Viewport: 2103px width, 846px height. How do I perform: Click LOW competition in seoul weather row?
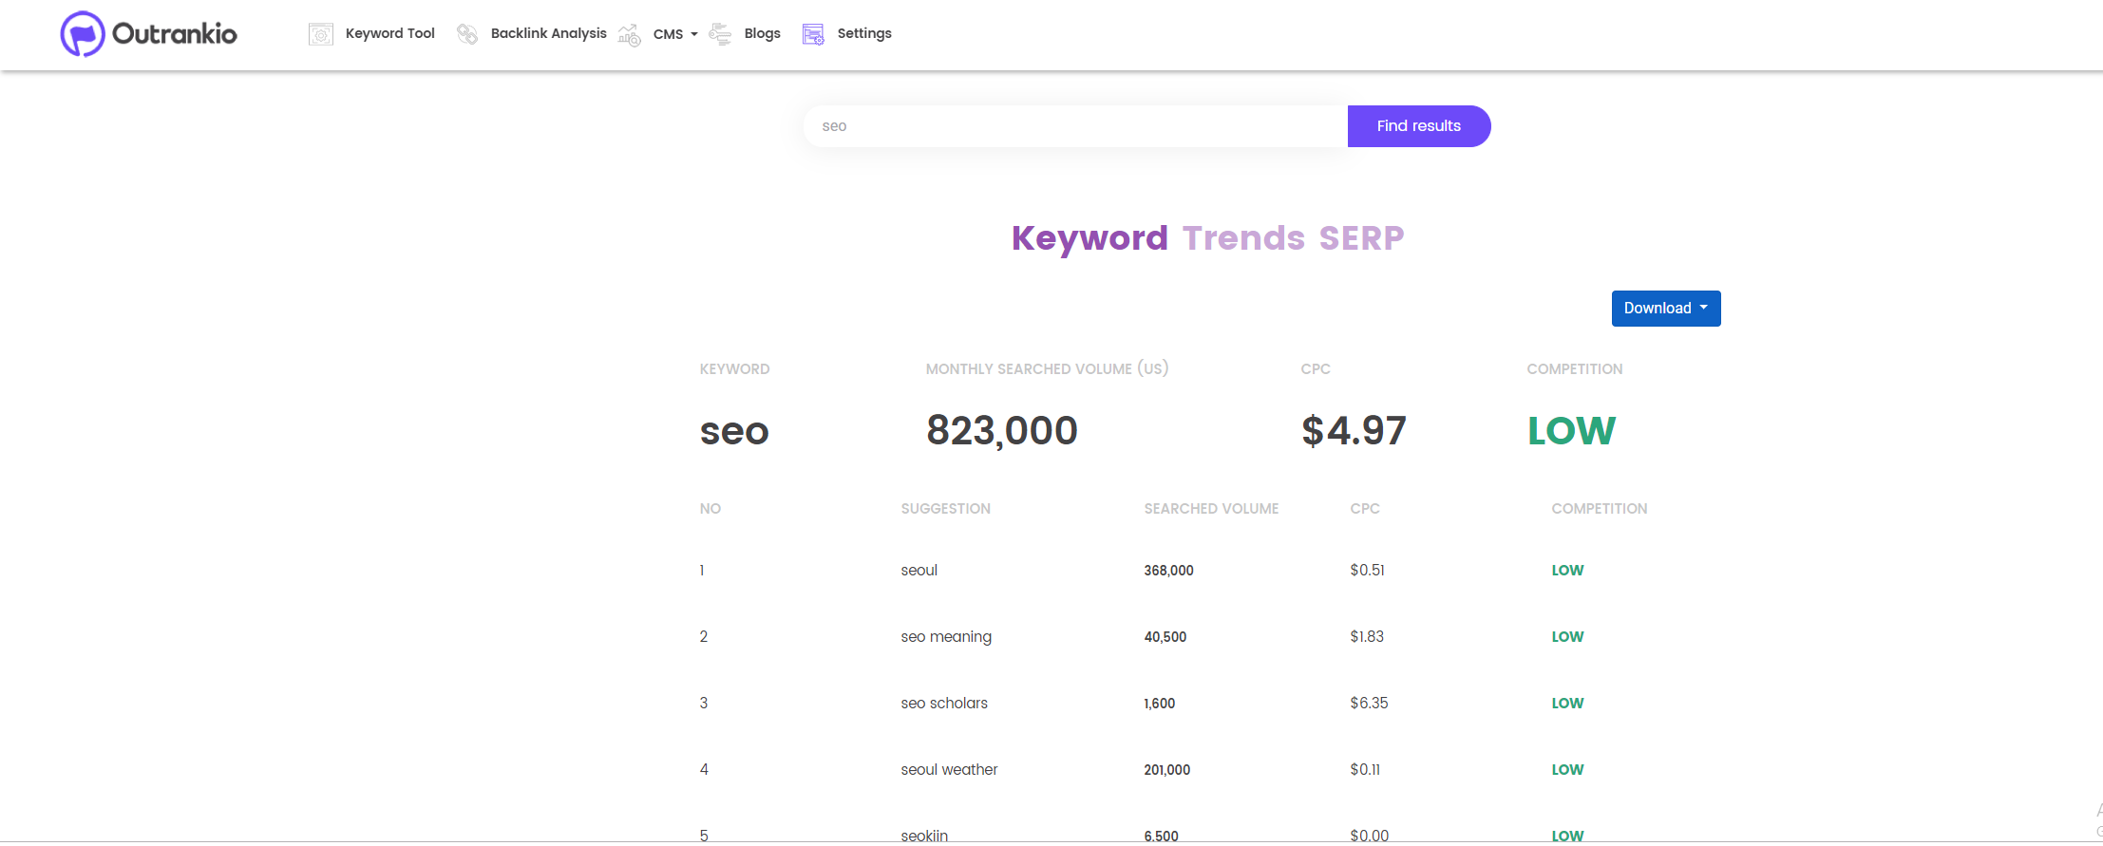pyautogui.click(x=1568, y=770)
